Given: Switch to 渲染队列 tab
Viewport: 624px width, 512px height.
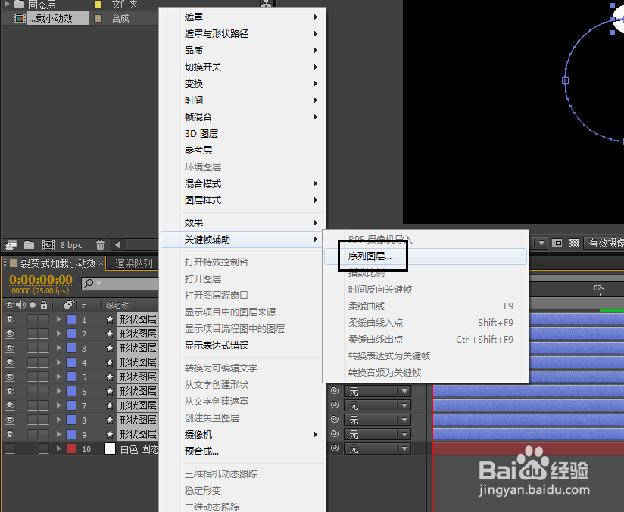Looking at the screenshot, I should pos(134,263).
